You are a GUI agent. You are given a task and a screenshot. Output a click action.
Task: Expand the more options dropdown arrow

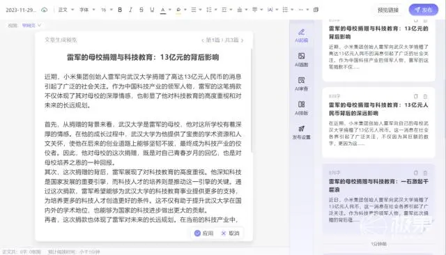tap(307, 10)
